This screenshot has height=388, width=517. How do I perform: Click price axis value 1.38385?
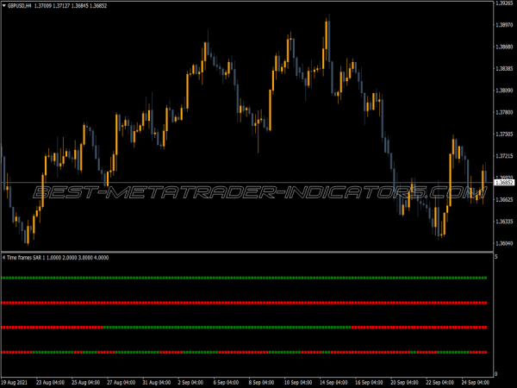click(504, 69)
